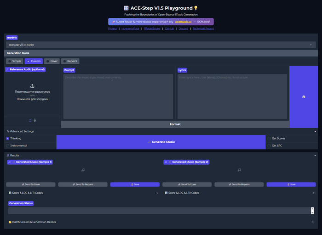This screenshot has height=235, width=322.
Task: Enable the Instrumental checkbox
Action: tap(8, 145)
